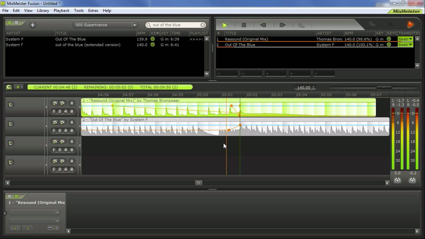The height and width of the screenshot is (239, 425).
Task: Open the File menu
Action: pos(5,11)
